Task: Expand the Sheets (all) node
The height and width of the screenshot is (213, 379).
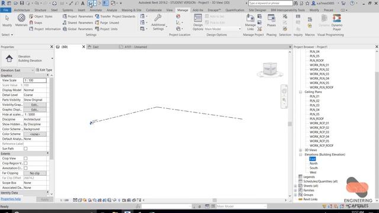Action: 296,186
